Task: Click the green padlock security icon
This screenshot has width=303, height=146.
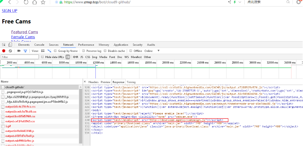Action: pyautogui.click(x=61, y=2)
